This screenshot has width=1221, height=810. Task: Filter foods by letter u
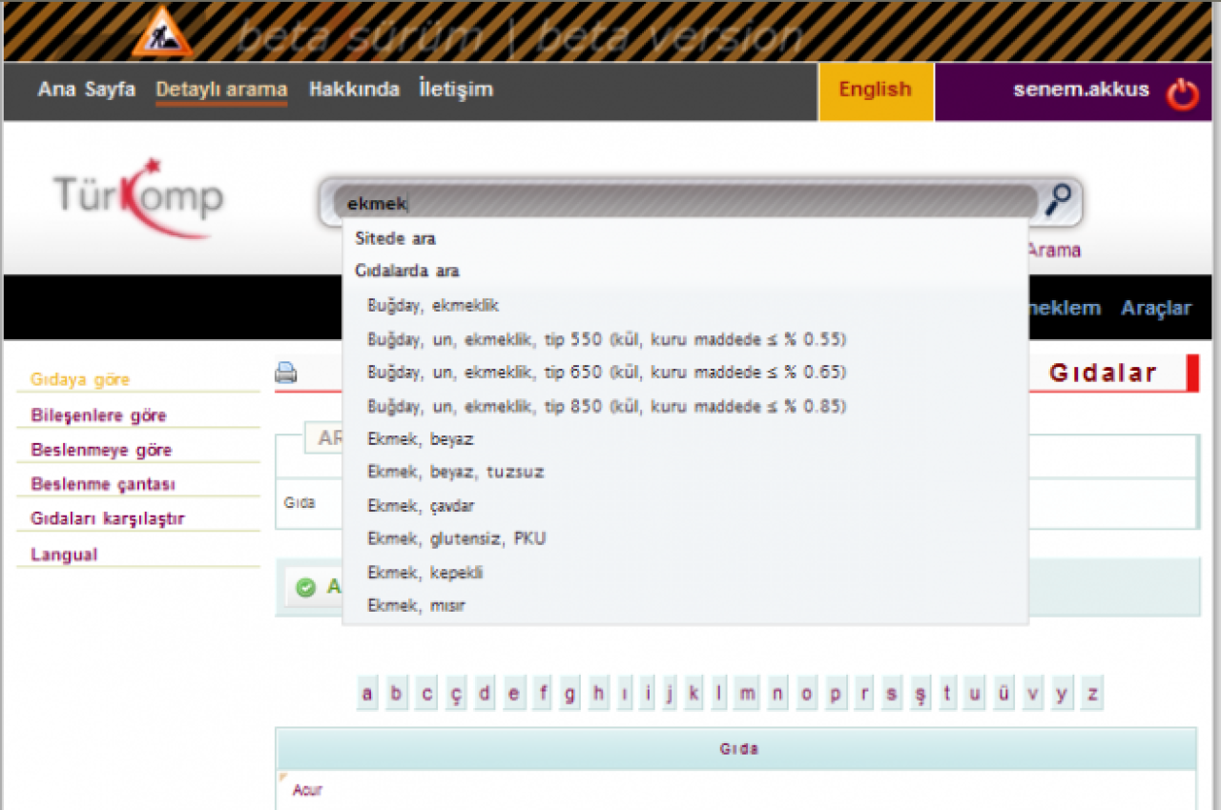(x=974, y=694)
